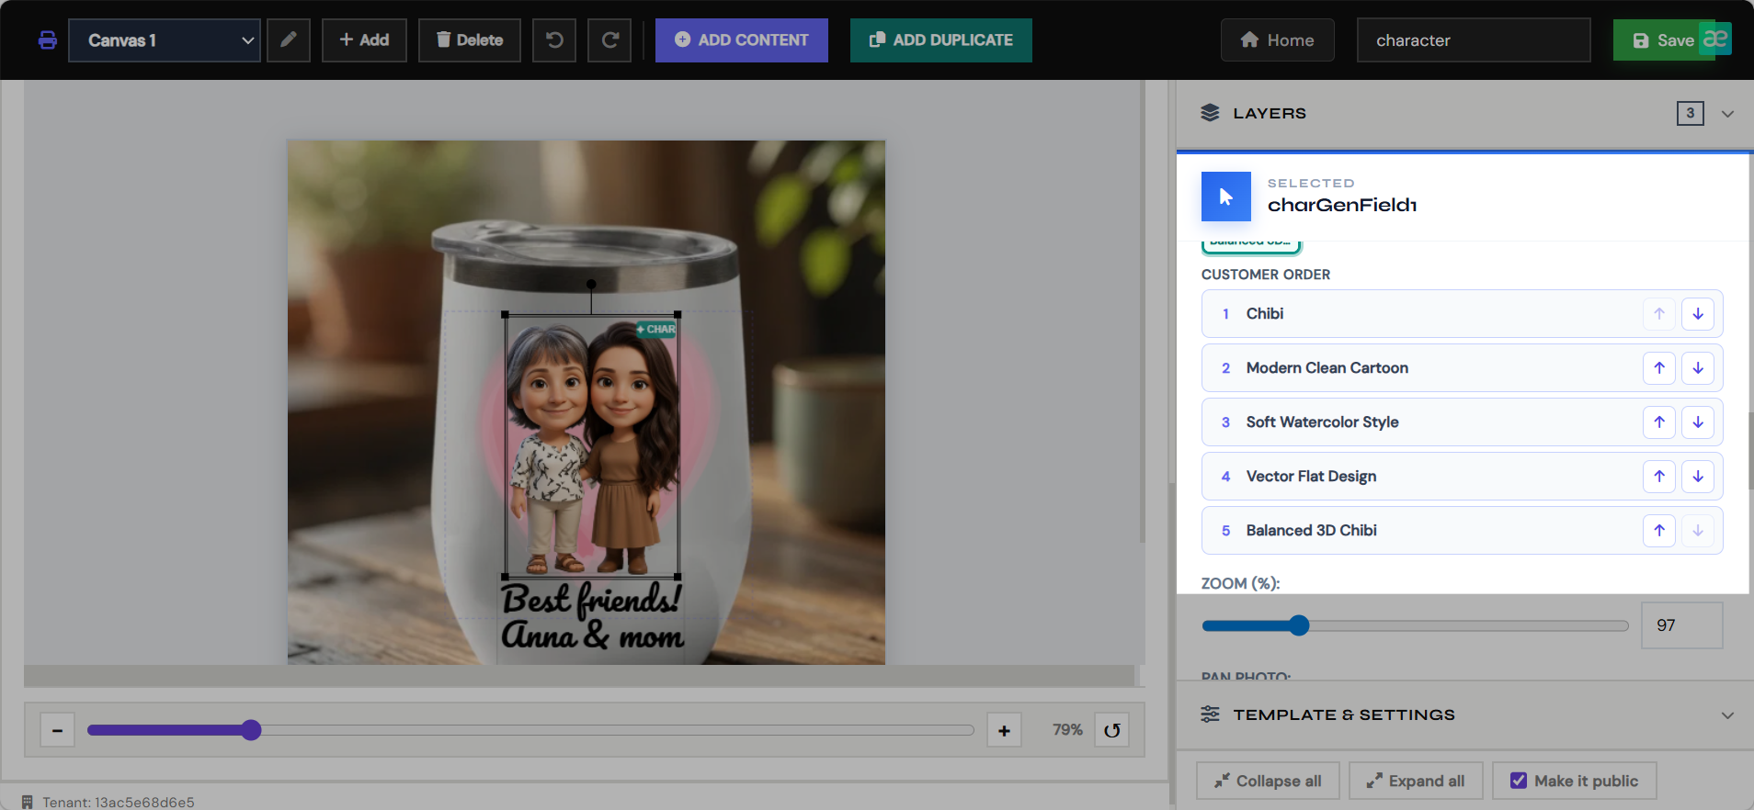
Task: Click the Home button
Action: click(1277, 40)
